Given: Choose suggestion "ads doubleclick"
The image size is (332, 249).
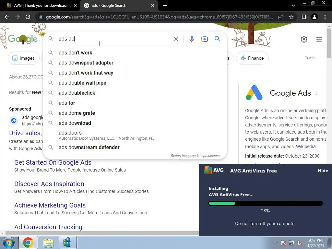Looking at the screenshot, I should click(135, 93).
